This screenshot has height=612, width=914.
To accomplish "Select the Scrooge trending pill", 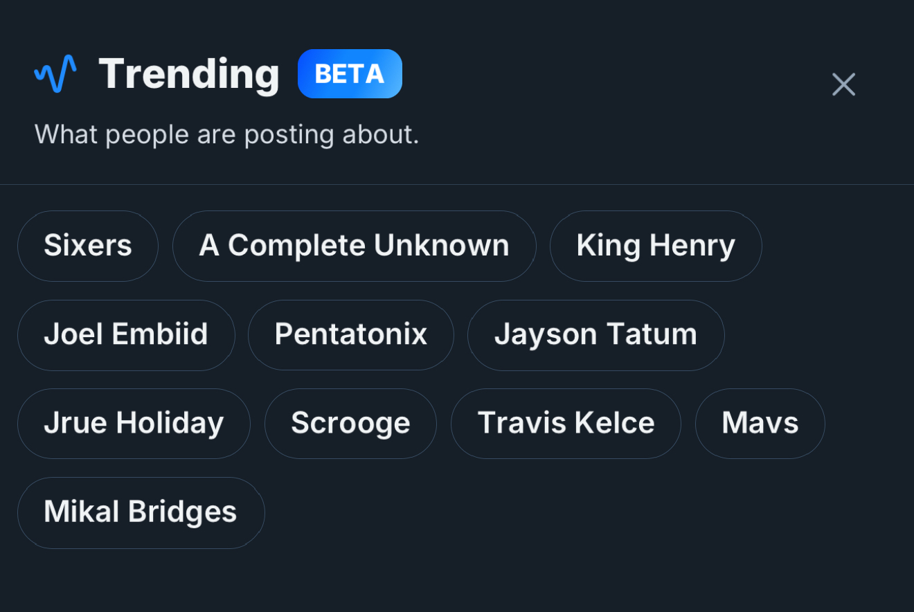I will pos(350,423).
